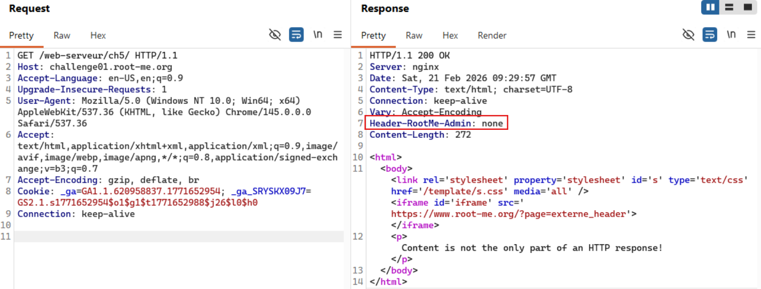Open the Hex tab in Response panel

point(450,36)
